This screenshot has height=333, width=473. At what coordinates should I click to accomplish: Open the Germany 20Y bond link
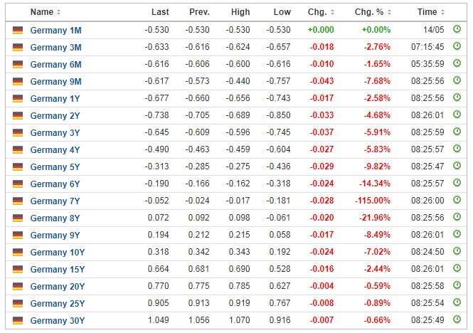[58, 286]
